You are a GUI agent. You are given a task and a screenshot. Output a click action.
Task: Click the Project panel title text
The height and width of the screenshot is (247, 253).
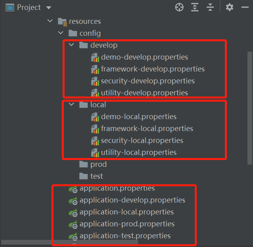(x=29, y=8)
